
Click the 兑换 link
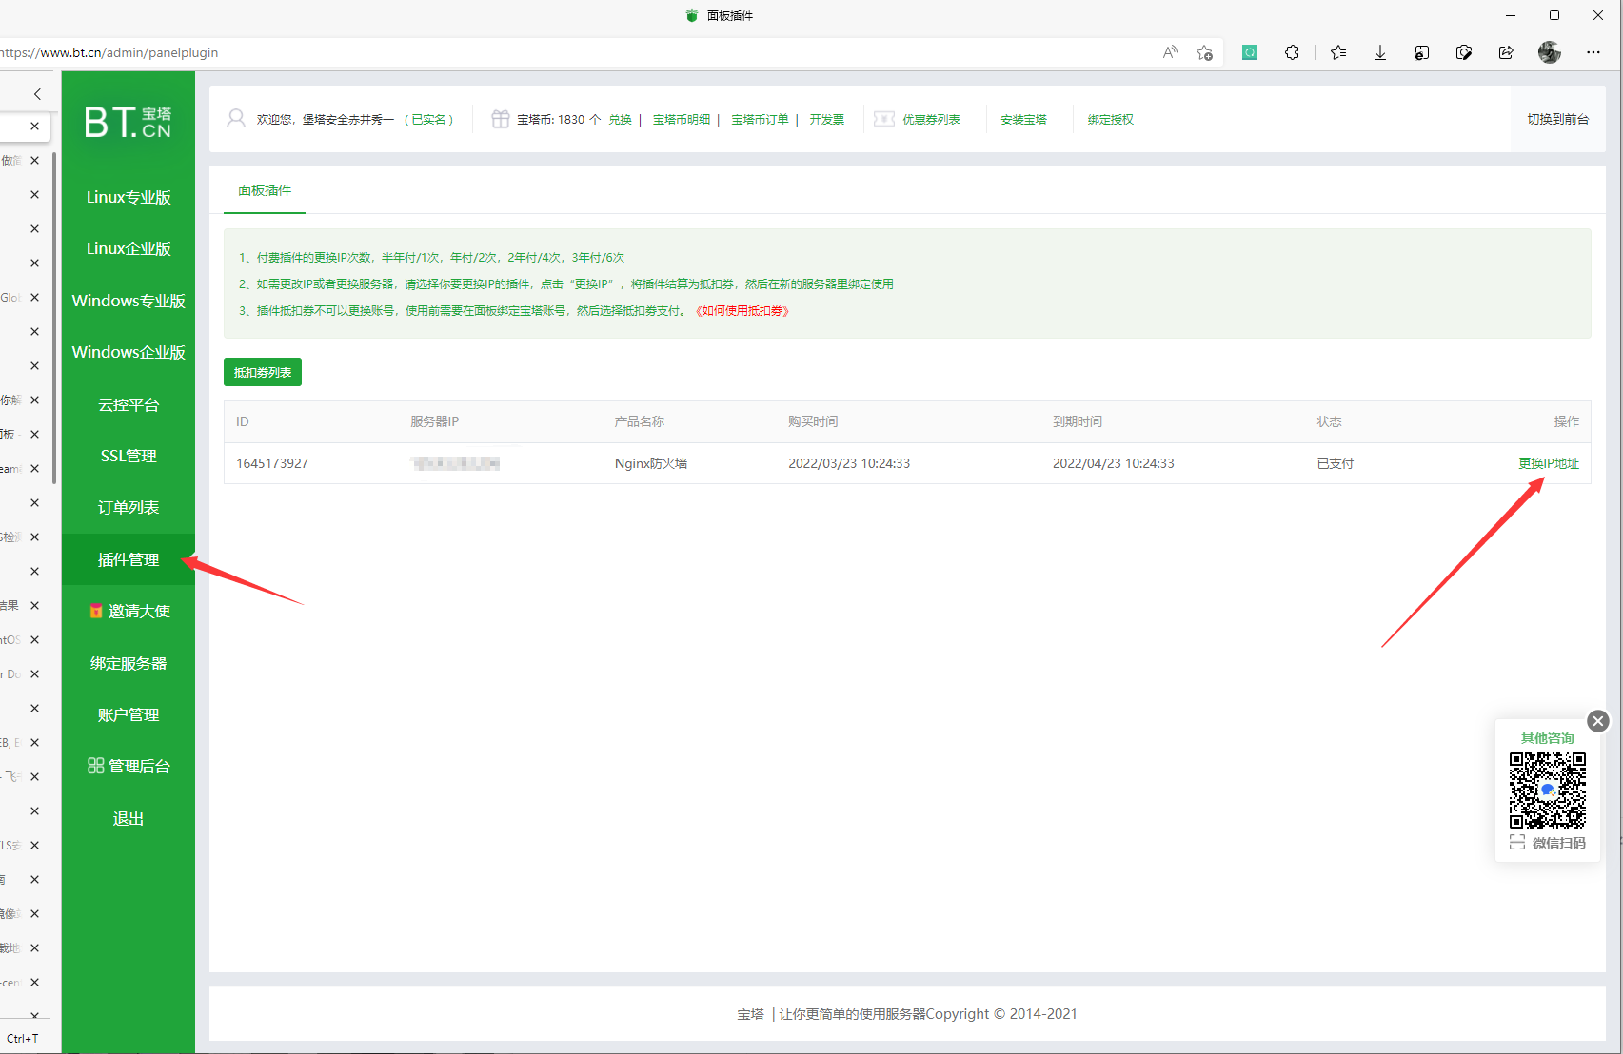(x=621, y=119)
